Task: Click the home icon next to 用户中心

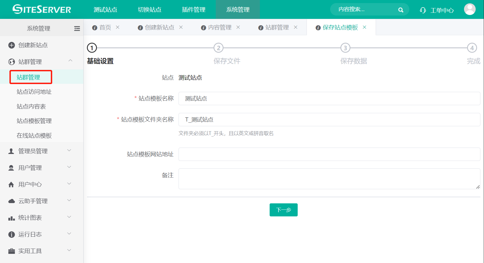Action: click(11, 184)
